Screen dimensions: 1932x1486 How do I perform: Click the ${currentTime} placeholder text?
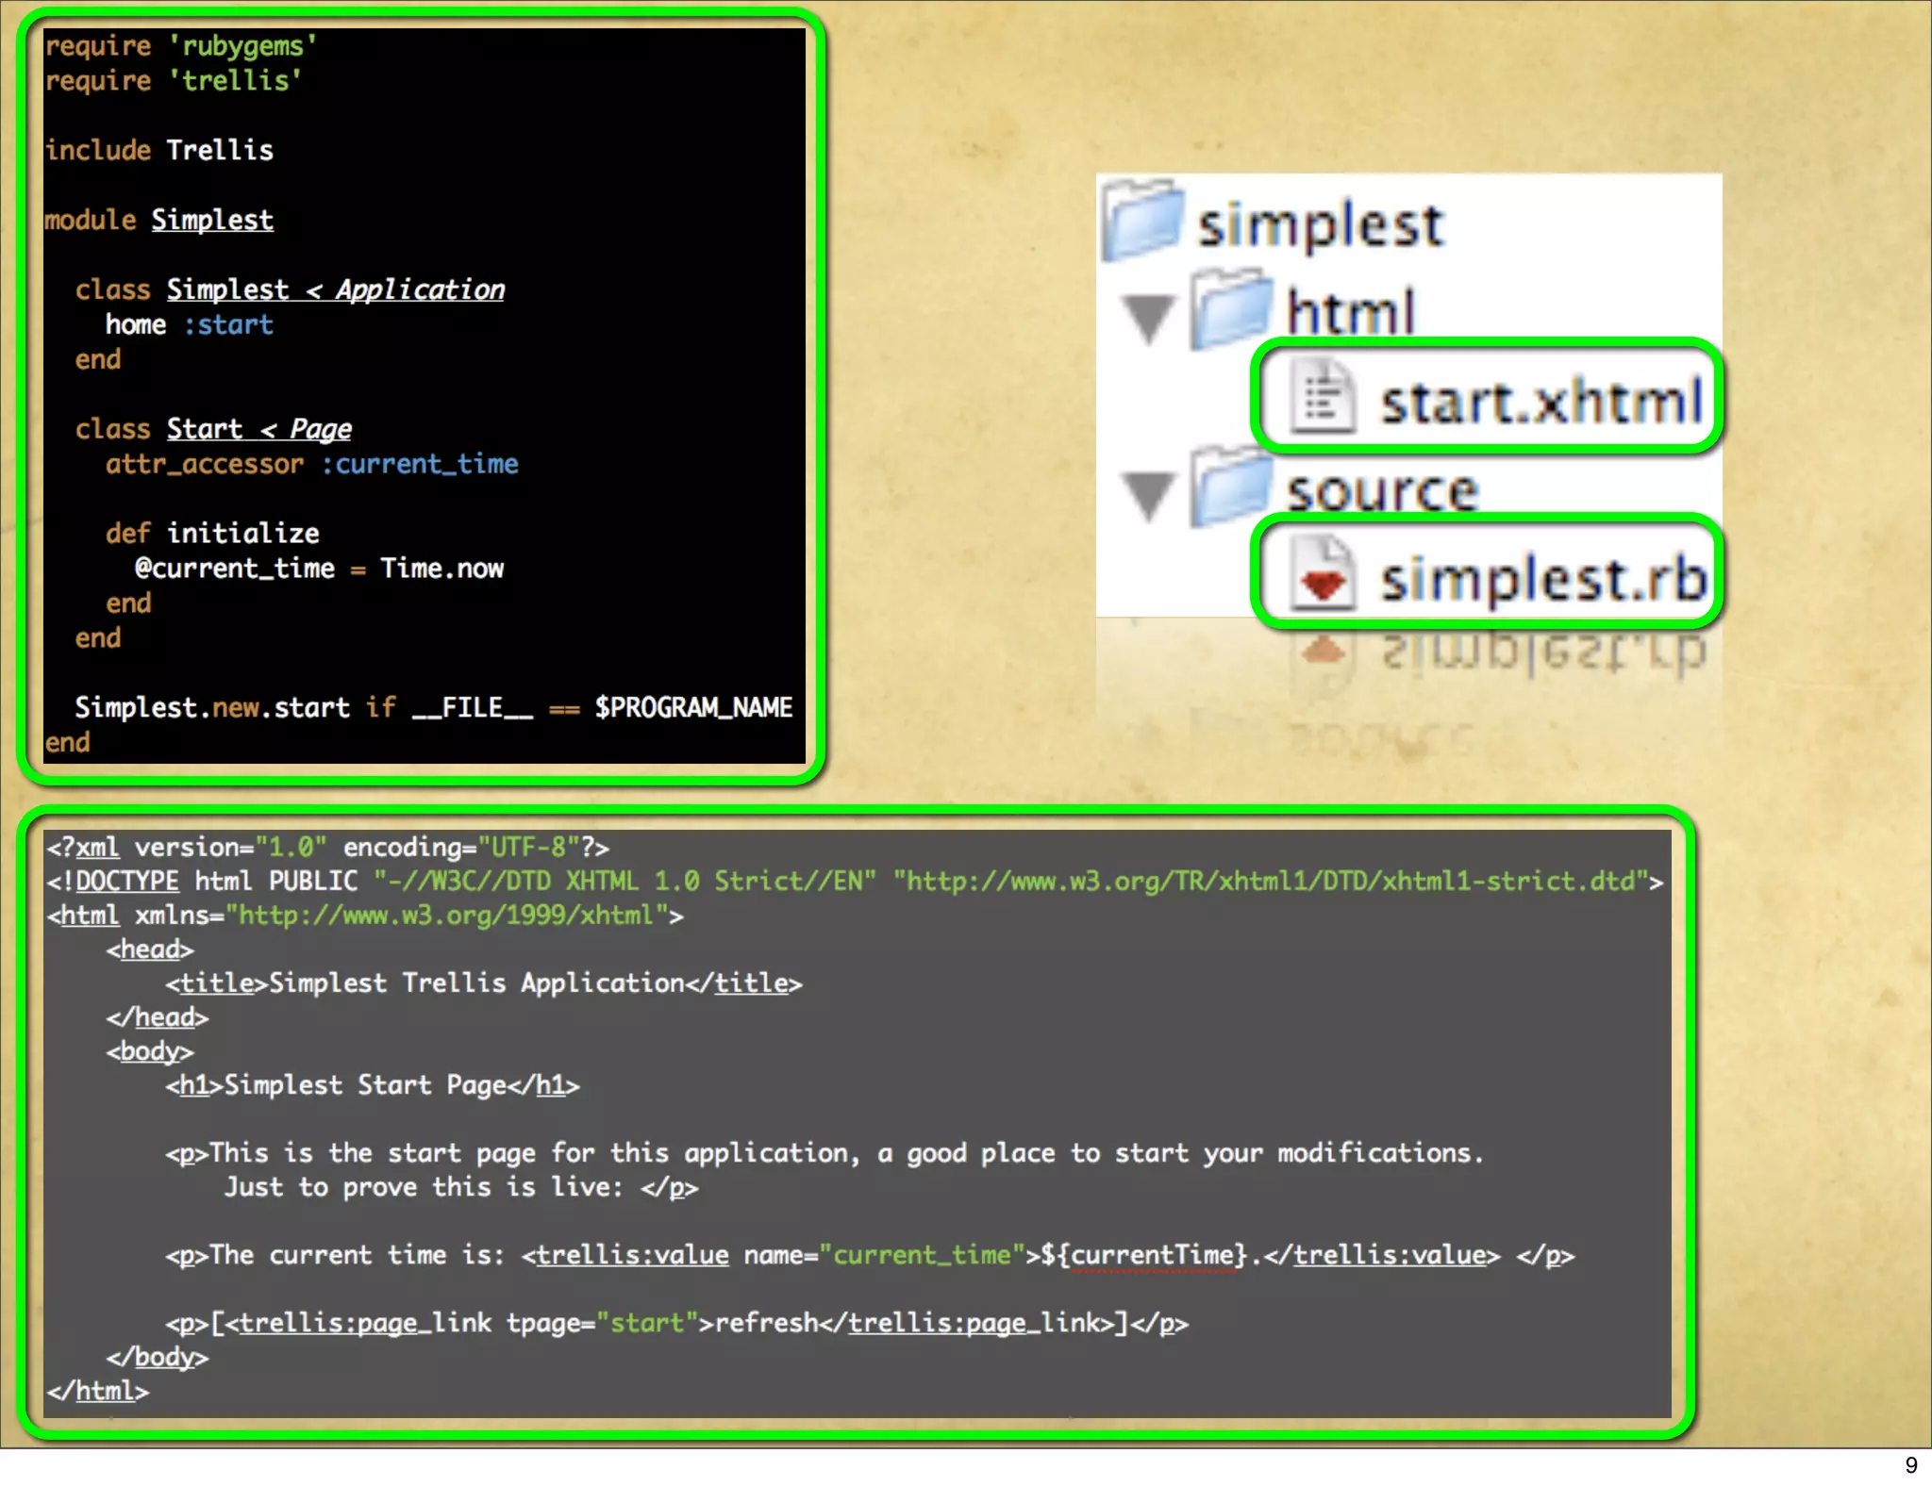[1142, 1255]
